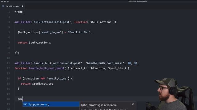Click the 'if' keyword on line 14
197x110 pixels.
click(19, 79)
